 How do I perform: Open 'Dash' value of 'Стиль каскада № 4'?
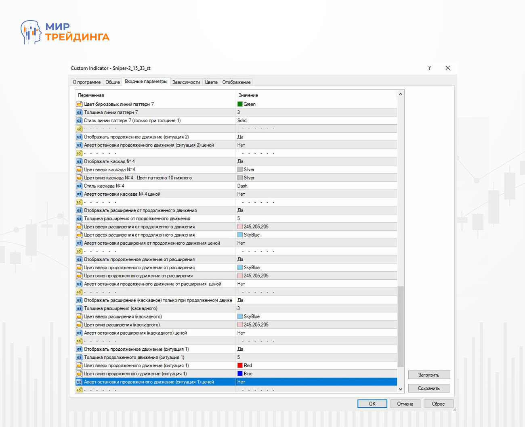(x=242, y=186)
